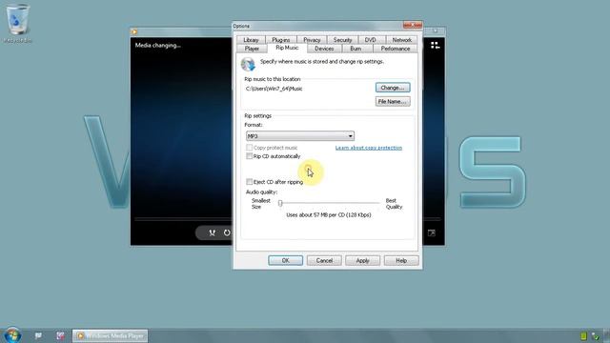Click the green battery tray icon
The height and width of the screenshot is (343, 610).
pos(583,336)
